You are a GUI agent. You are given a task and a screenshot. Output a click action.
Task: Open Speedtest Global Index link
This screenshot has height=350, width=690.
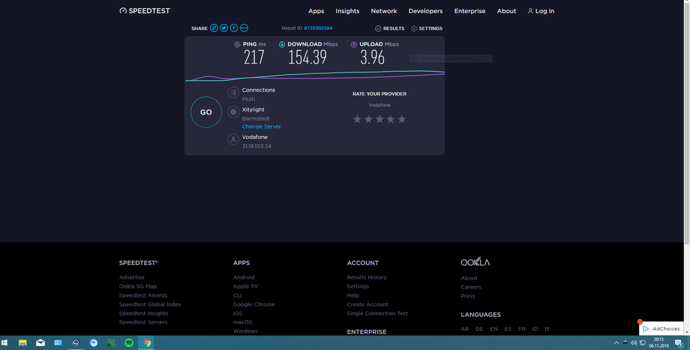[x=150, y=304]
